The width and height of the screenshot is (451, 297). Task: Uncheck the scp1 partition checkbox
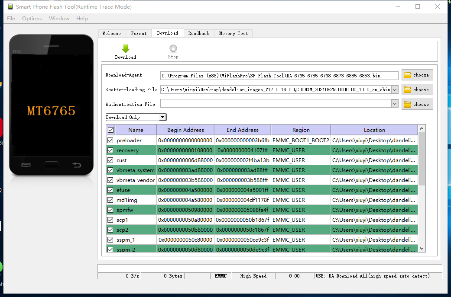110,220
